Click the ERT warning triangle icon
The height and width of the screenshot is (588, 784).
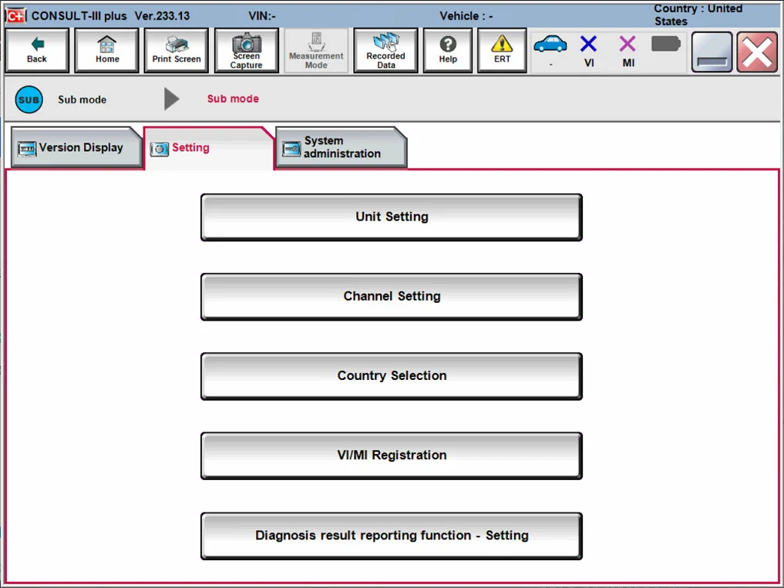[502, 51]
